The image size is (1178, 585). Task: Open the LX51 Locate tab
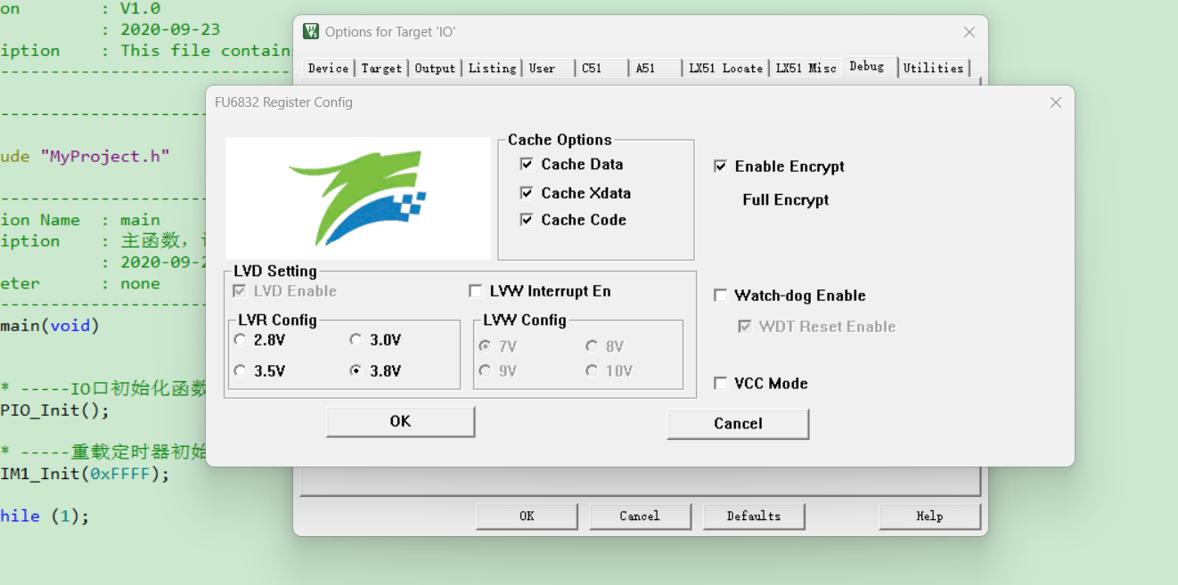tap(725, 68)
